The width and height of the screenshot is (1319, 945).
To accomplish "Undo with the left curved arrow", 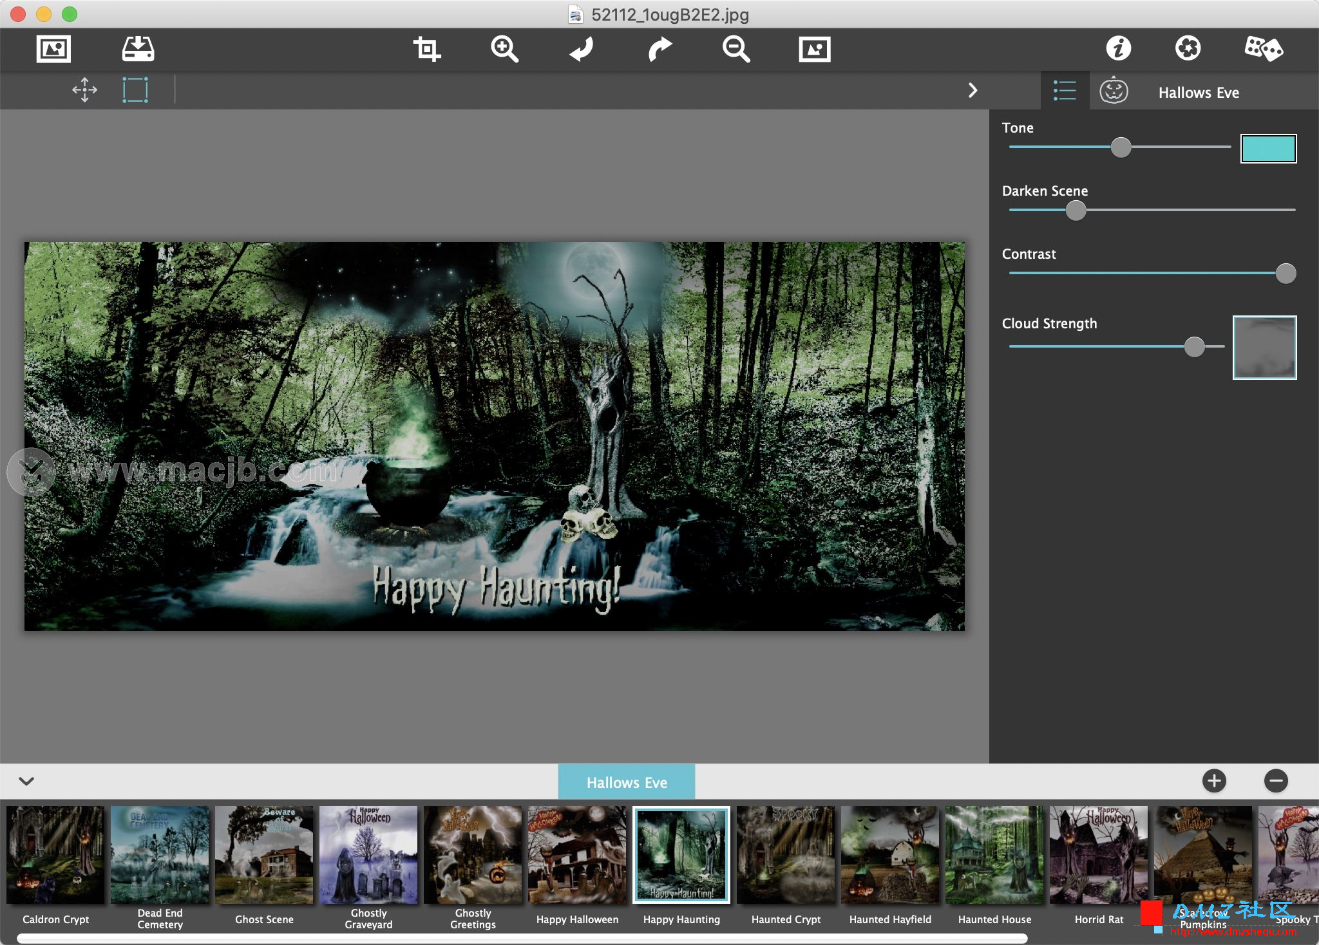I will (582, 49).
